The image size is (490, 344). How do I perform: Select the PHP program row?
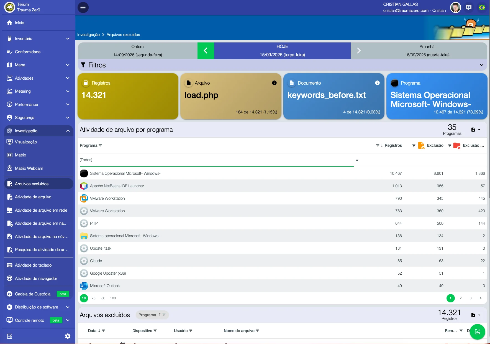pyautogui.click(x=282, y=223)
